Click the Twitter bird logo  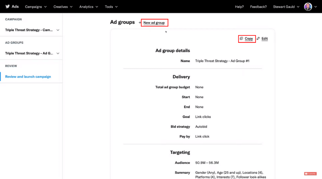[x=8, y=6]
